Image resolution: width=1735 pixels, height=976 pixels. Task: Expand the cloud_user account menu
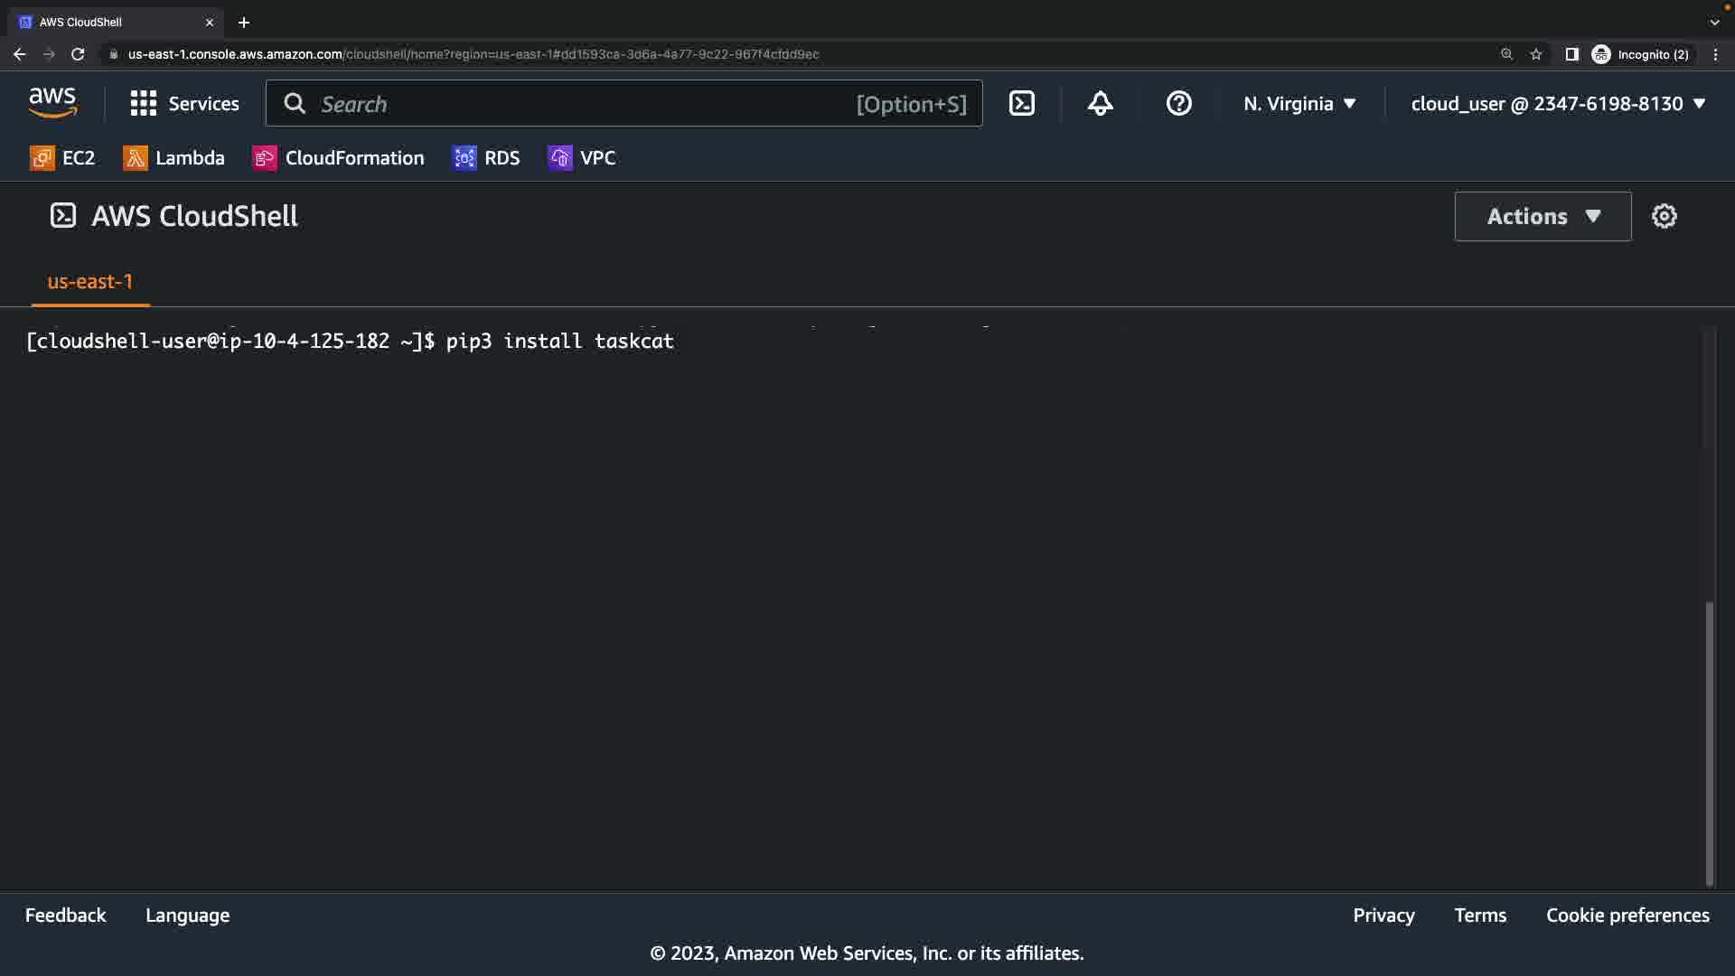pos(1558,104)
